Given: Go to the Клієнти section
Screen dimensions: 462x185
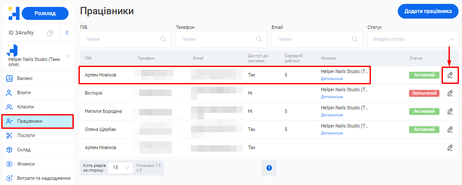Looking at the screenshot, I should point(26,107).
